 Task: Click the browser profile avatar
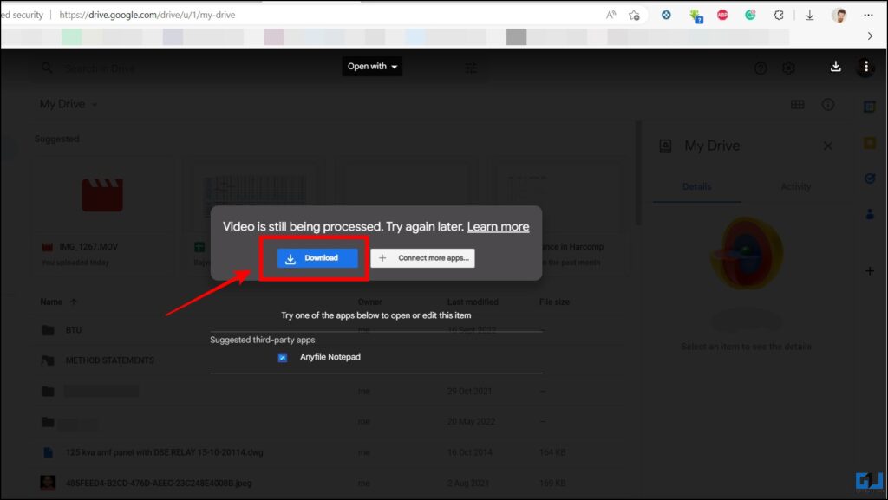[x=839, y=16]
